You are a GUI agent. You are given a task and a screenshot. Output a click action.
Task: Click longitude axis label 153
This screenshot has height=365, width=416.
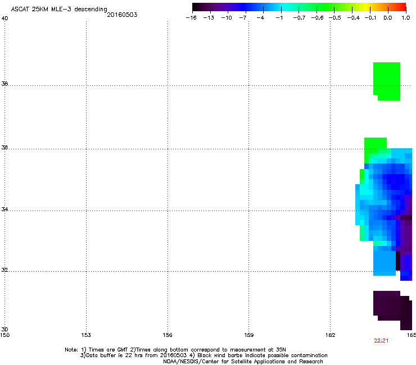tap(86, 335)
